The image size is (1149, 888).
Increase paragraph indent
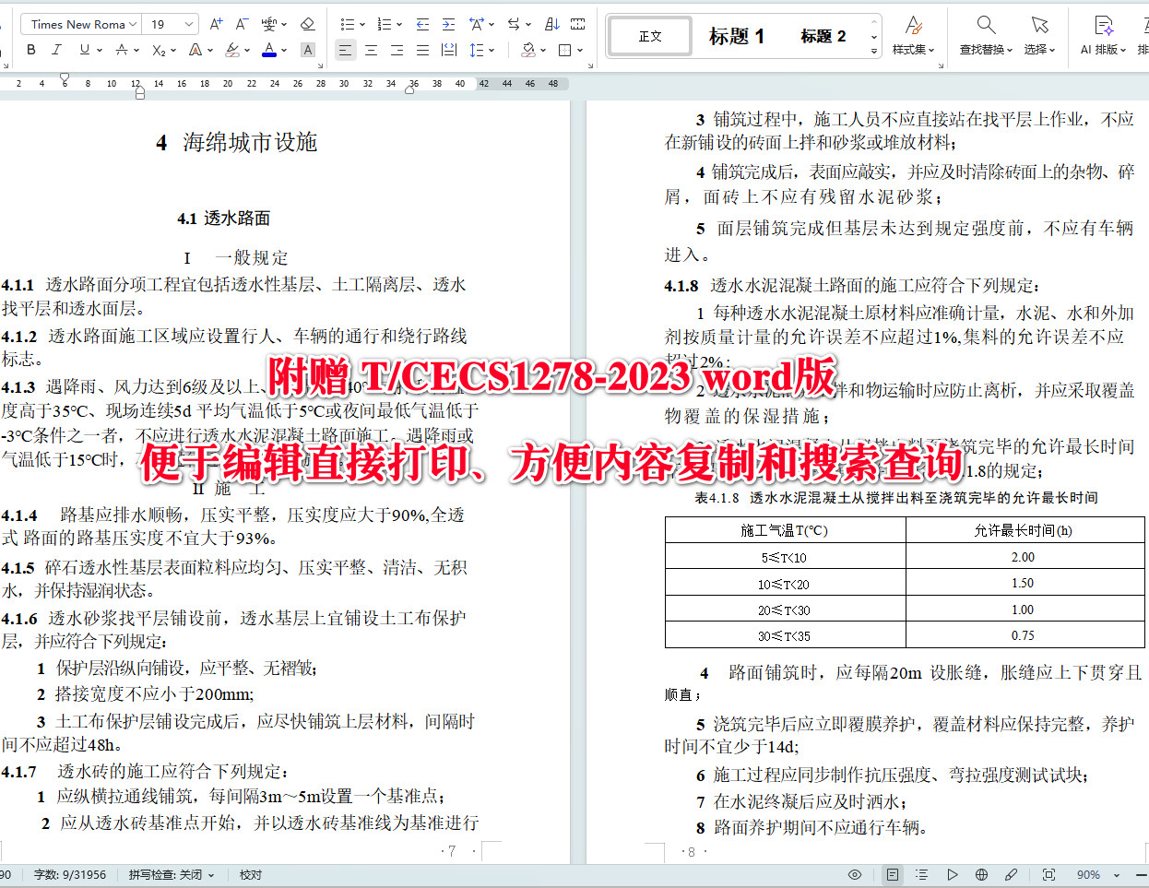(x=448, y=24)
